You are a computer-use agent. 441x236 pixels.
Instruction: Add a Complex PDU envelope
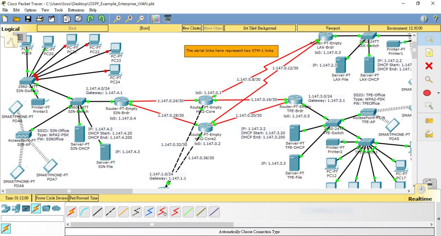pos(429,134)
